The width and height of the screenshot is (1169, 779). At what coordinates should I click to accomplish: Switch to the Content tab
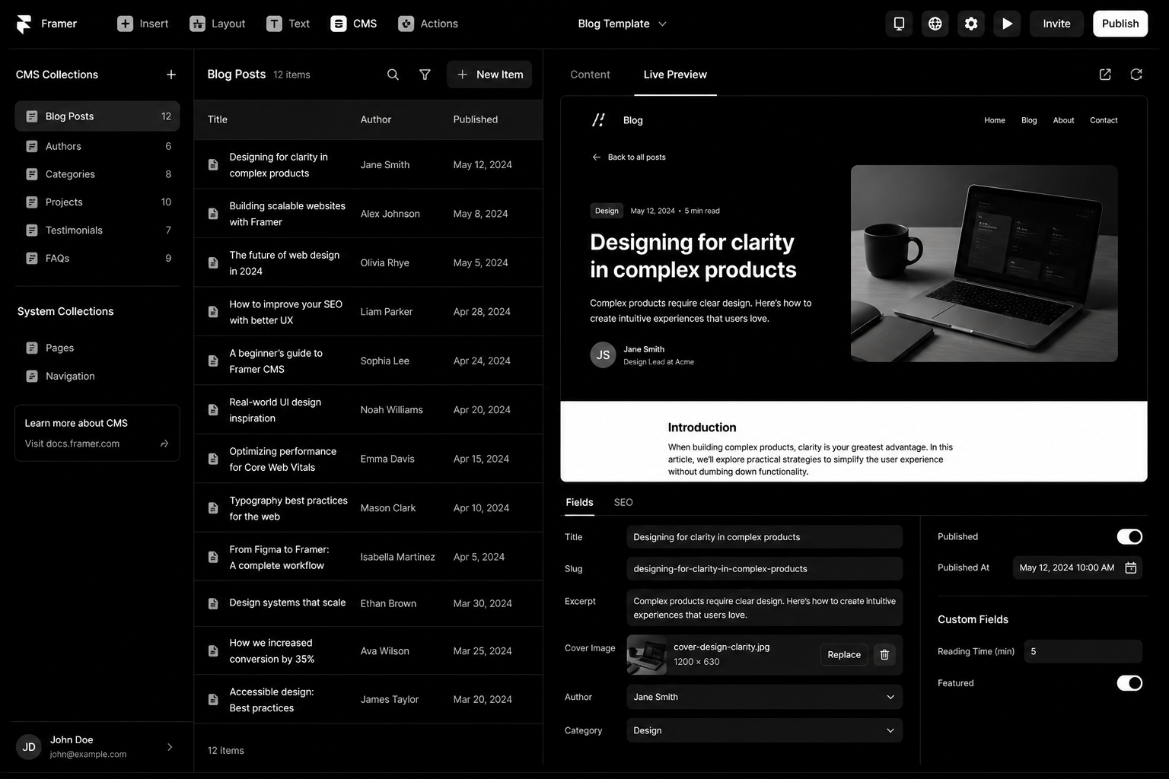590,75
